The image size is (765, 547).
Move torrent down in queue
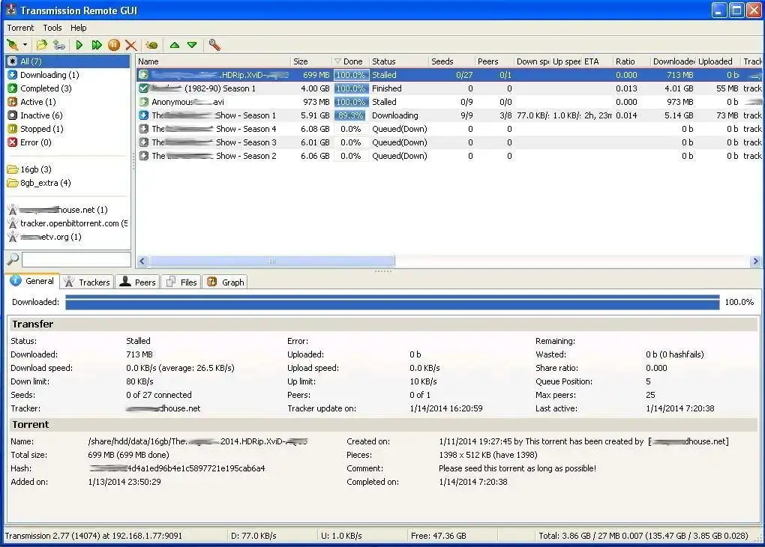click(192, 45)
